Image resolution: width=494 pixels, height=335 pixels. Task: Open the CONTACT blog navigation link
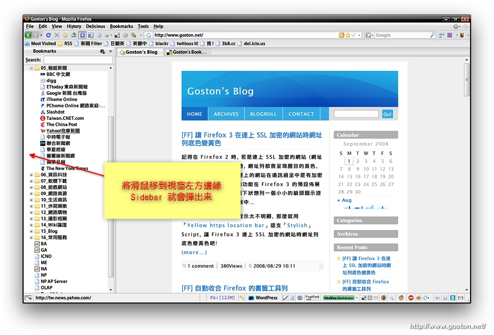pyautogui.click(x=301, y=114)
